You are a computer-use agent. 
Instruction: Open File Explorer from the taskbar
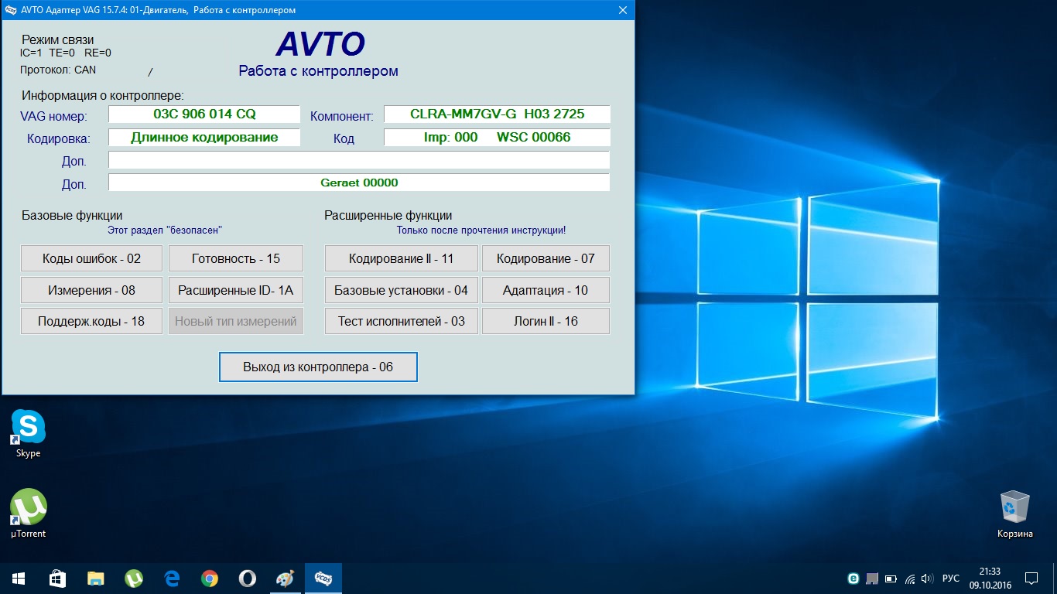pyautogui.click(x=95, y=578)
